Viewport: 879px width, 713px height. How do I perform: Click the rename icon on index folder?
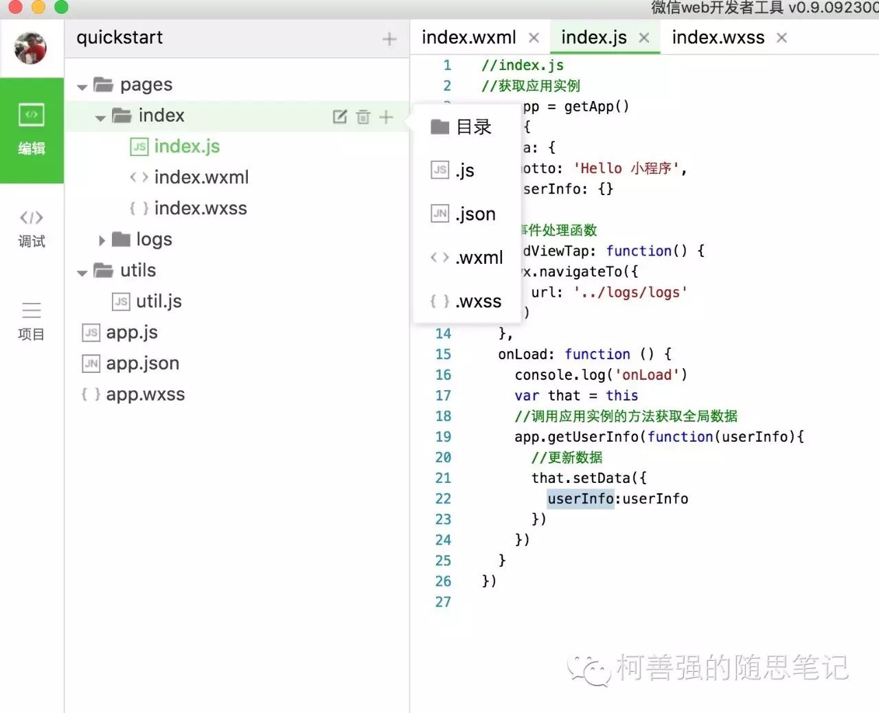point(340,117)
